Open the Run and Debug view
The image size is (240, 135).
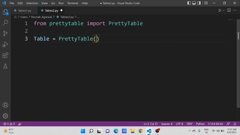5,44
